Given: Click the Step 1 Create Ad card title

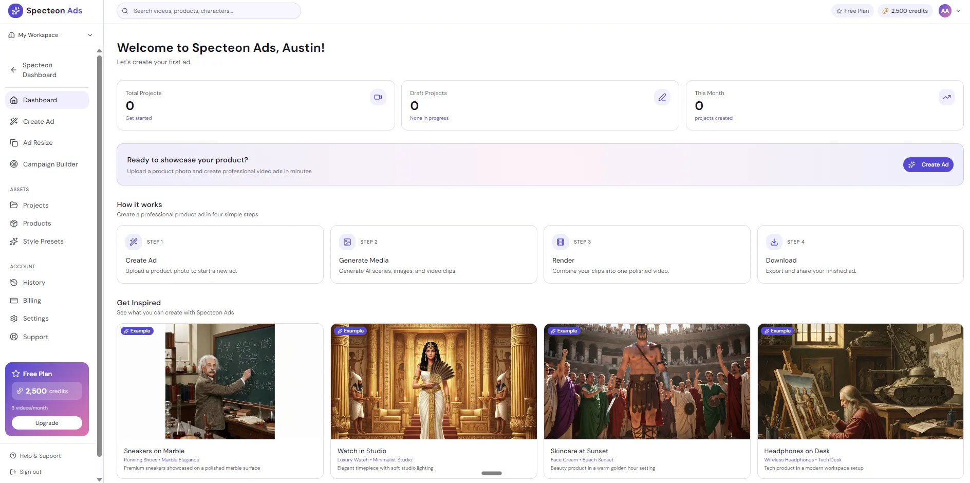Looking at the screenshot, I should point(141,261).
